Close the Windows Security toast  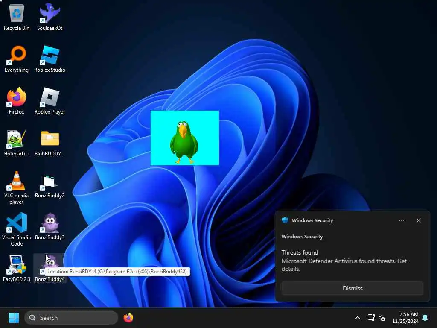(419, 220)
